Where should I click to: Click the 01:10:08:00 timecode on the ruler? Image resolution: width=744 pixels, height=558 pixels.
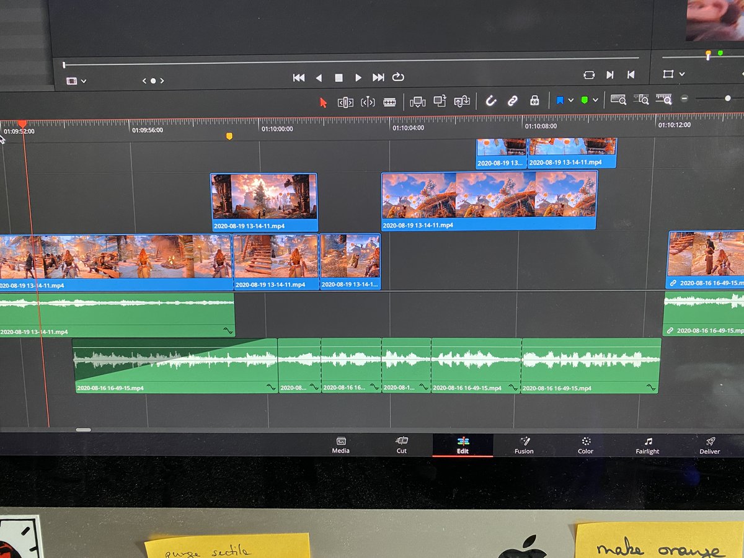click(541, 126)
